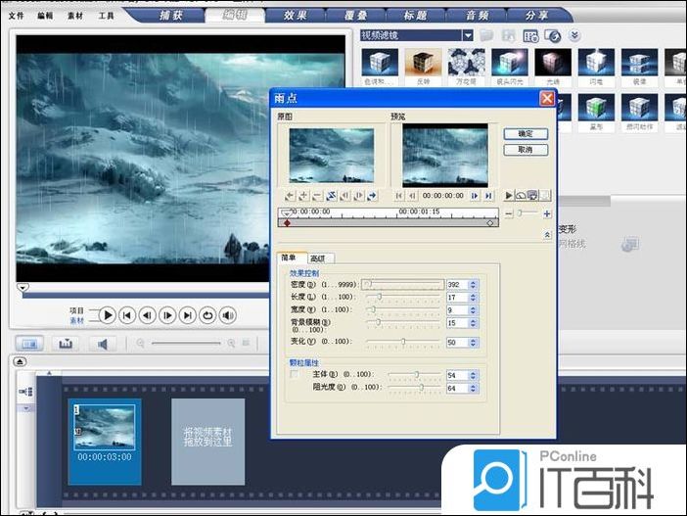Switch to Timeline view mode icon
This screenshot has height=516, width=687.
coord(66,344)
